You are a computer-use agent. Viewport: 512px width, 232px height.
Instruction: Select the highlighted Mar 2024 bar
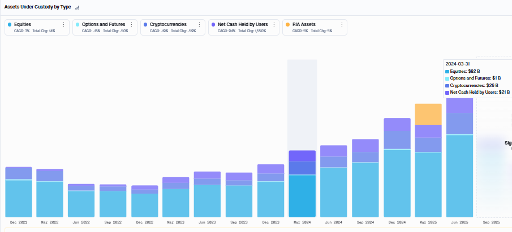(x=302, y=184)
